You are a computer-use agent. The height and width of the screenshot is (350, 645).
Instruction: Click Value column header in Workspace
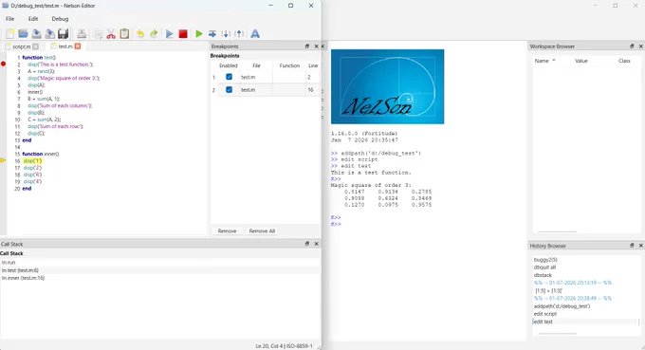click(580, 61)
